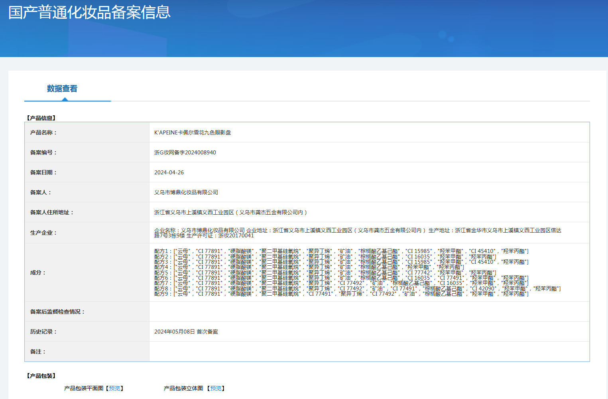Viewport: 608px width, 399px height.
Task: Click the history record 2024年05月08日 首次备案
Action: pyautogui.click(x=186, y=332)
